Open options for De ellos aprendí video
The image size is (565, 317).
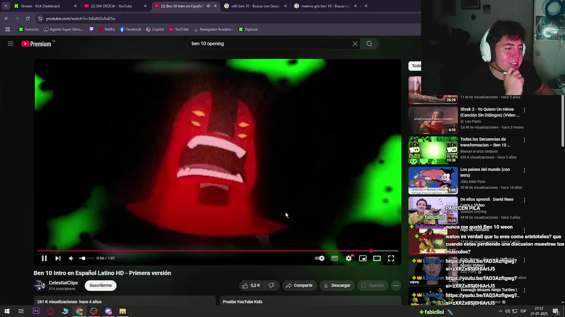[524, 200]
